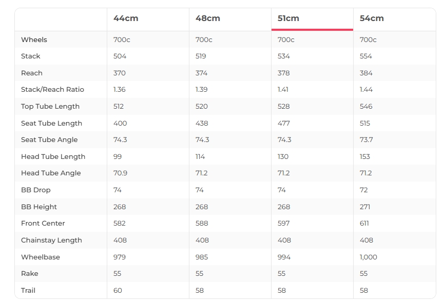Click the Trail value 60 for 44cm

coord(118,291)
